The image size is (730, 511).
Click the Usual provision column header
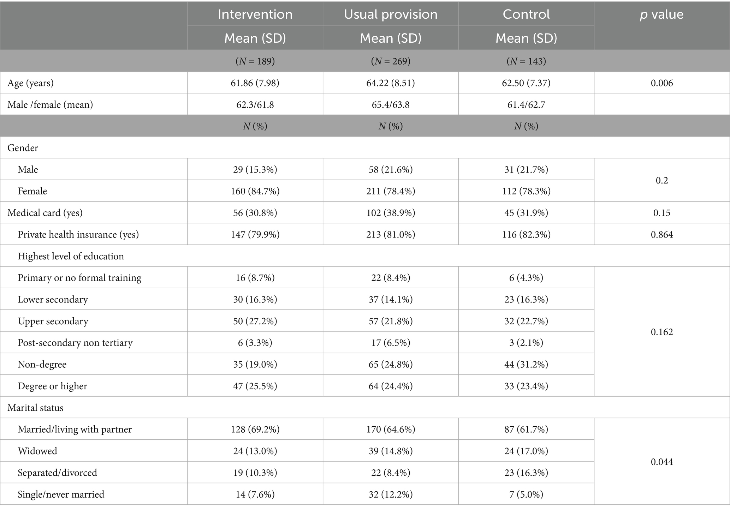391,14
